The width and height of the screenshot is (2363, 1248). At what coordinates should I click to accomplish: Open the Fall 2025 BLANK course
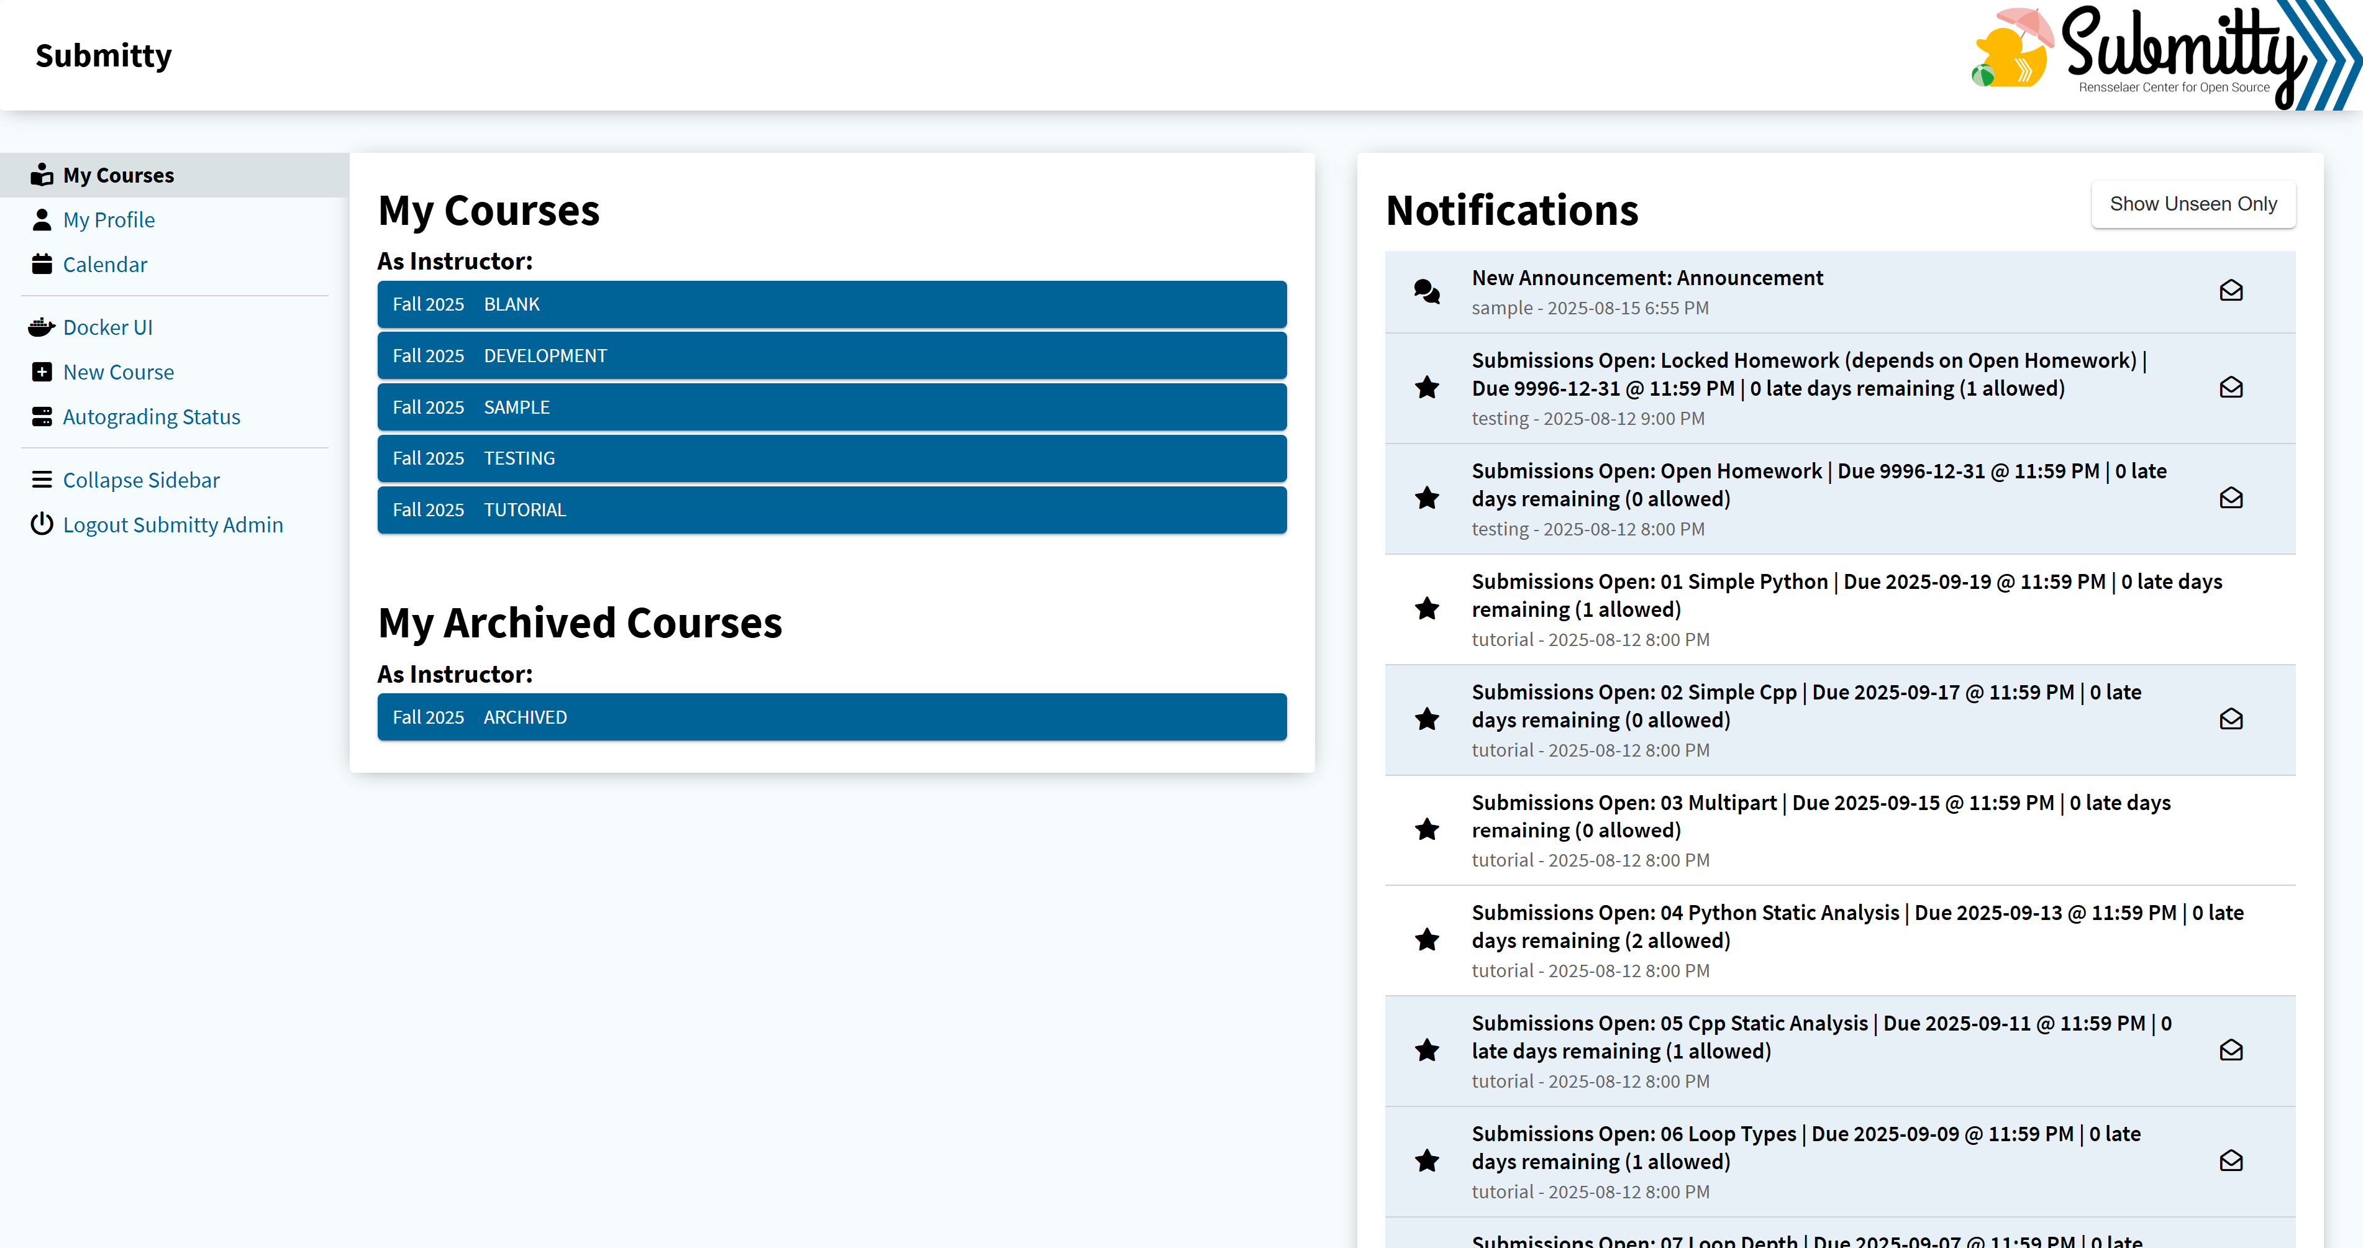coord(831,304)
